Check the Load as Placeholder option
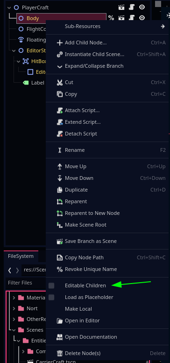 51,297
